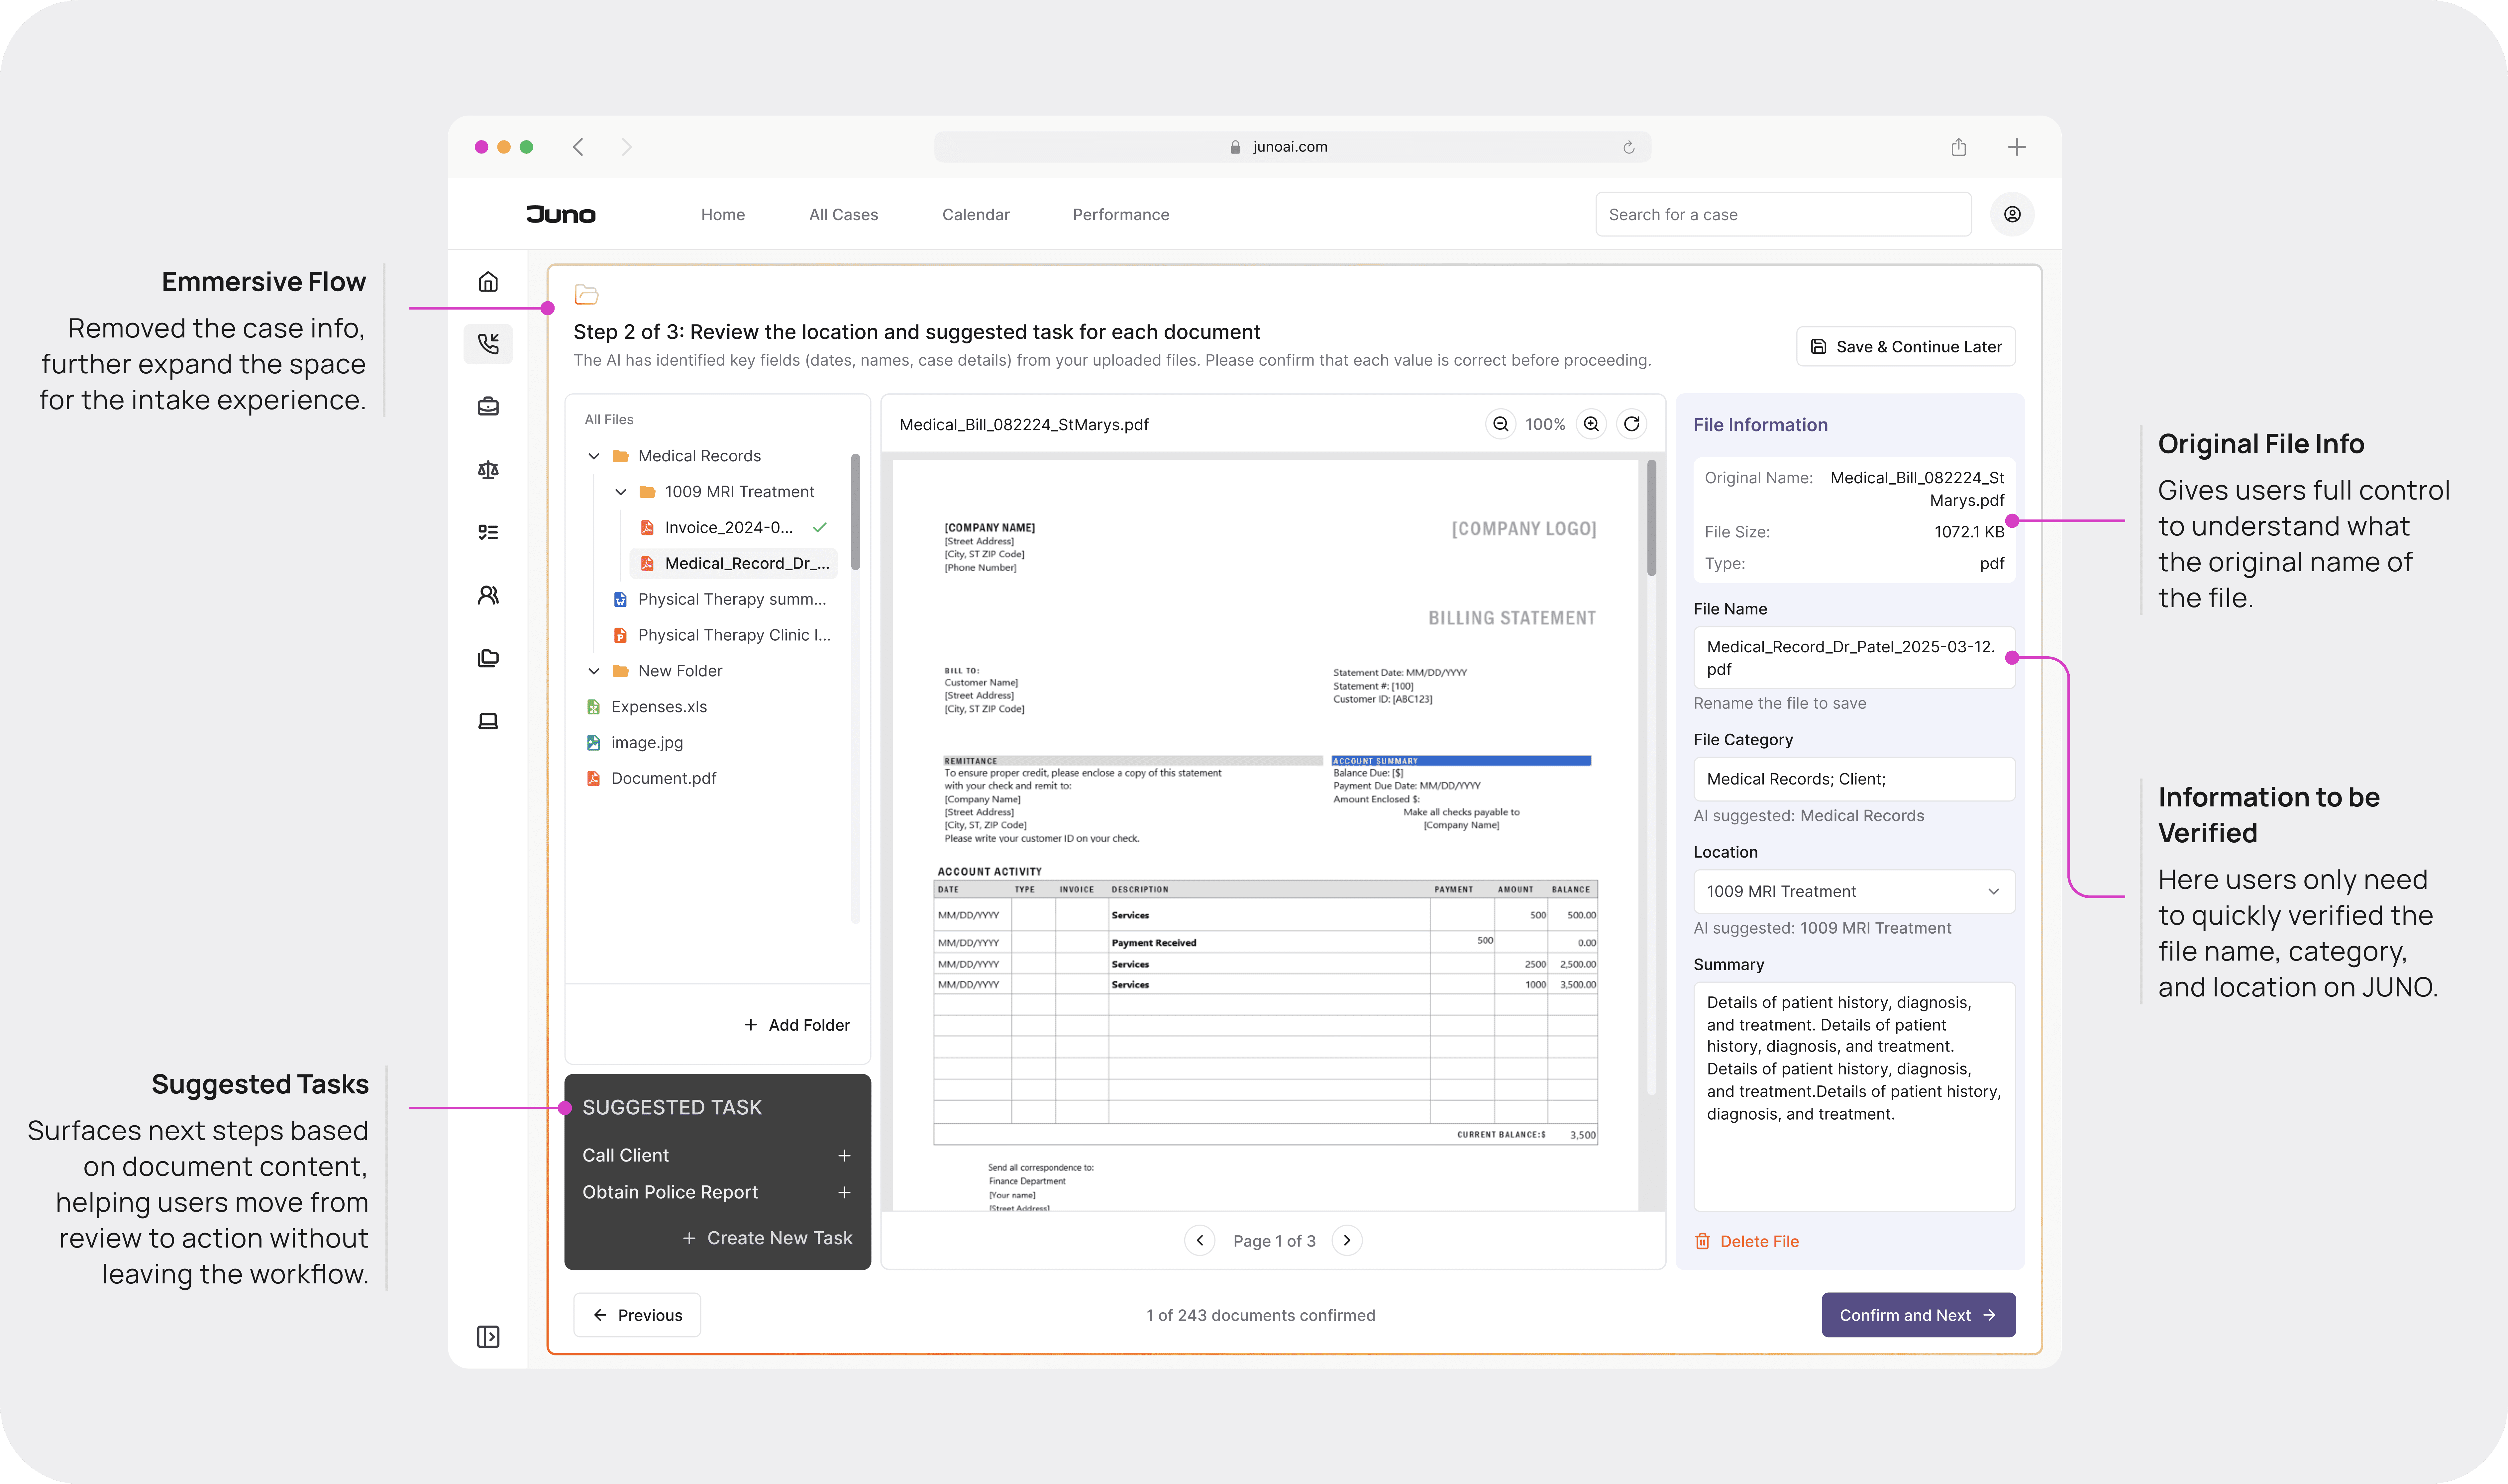The height and width of the screenshot is (1484, 2508).
Task: Click the rotate document icon
Action: coord(1632,424)
